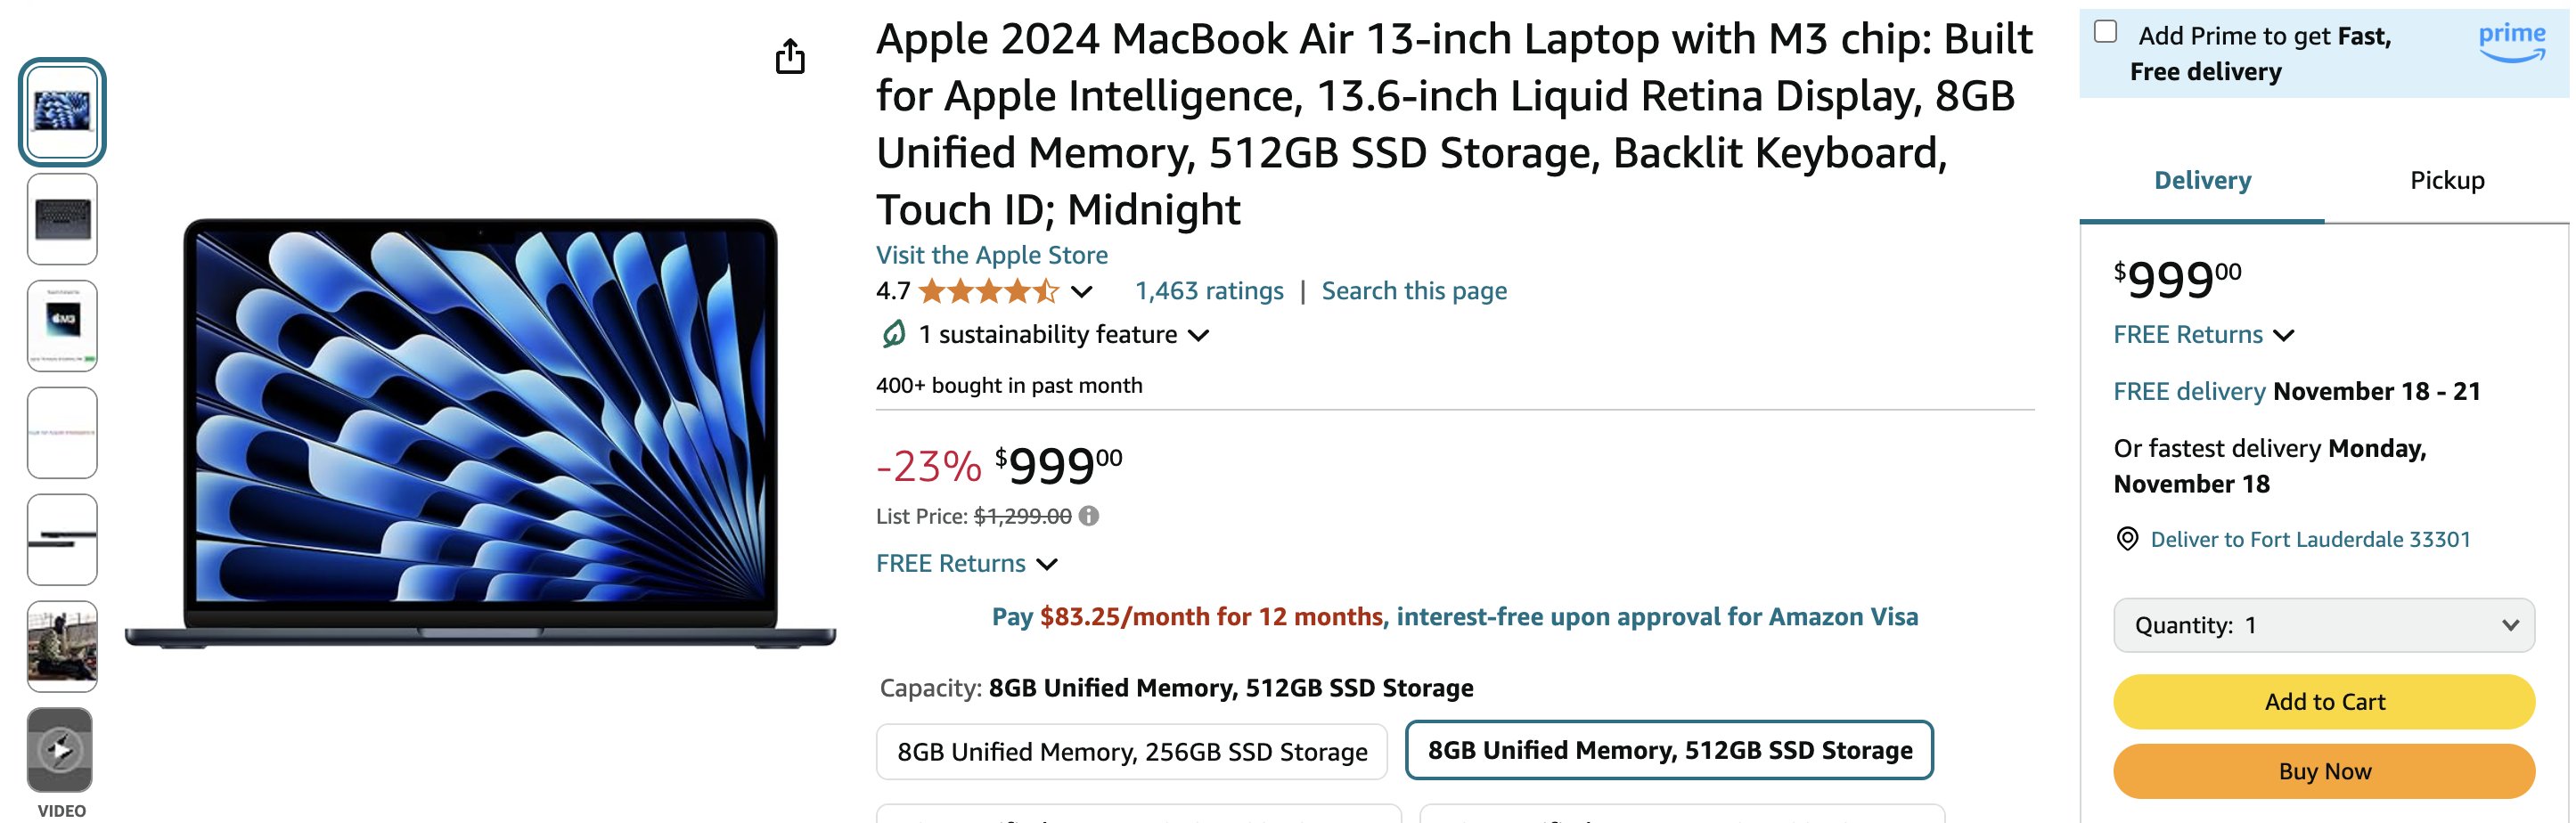
Task: Open the Visit the Apple Store link
Action: [x=991, y=255]
